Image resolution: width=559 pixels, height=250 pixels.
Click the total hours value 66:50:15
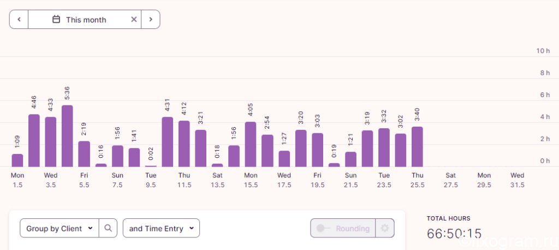tap(454, 233)
